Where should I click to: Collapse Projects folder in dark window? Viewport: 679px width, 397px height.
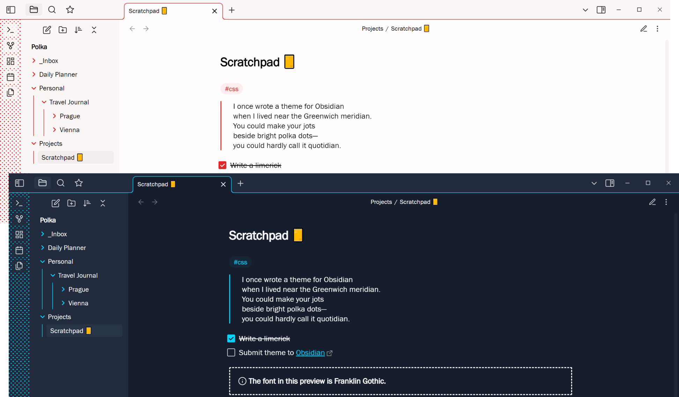(43, 317)
